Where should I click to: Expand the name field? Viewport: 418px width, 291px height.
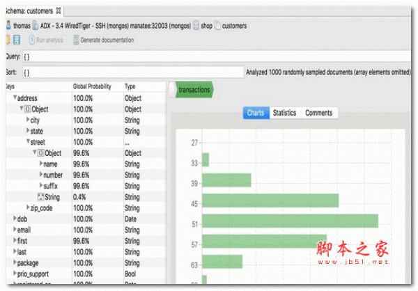41,164
